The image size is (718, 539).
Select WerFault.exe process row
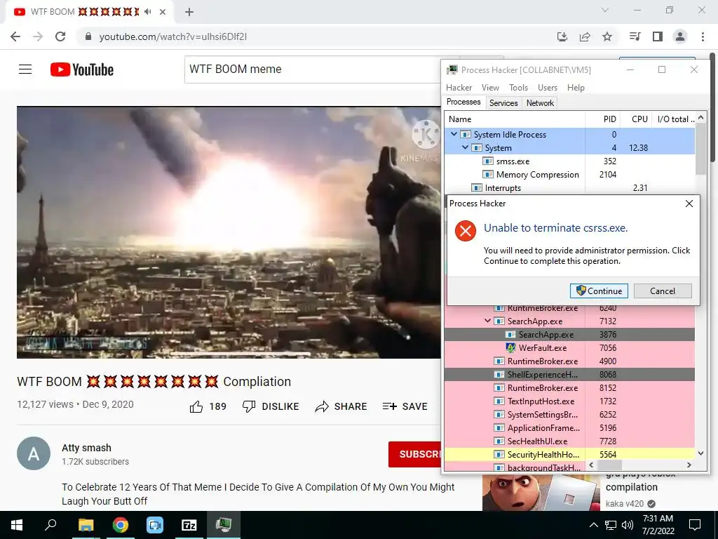click(x=569, y=348)
